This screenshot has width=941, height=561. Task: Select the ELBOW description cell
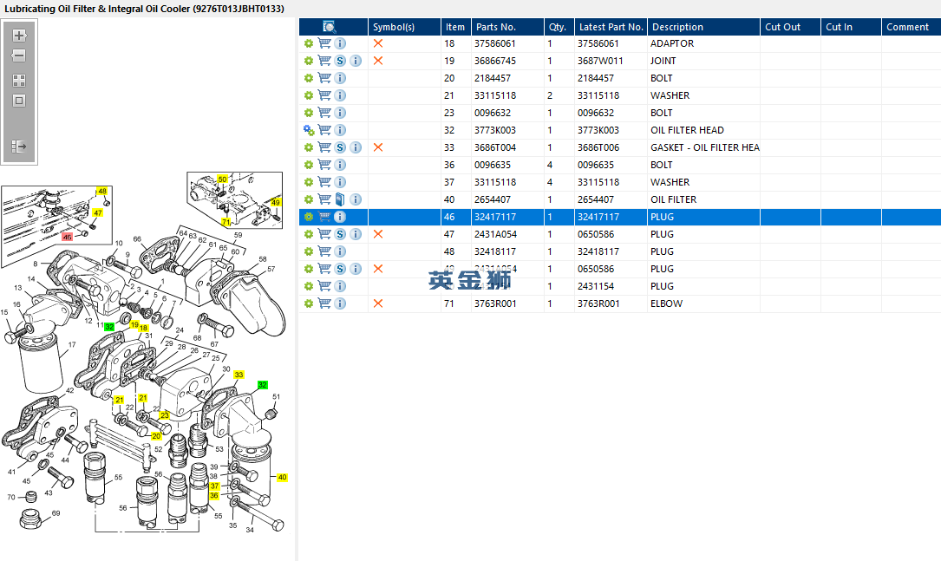(667, 303)
